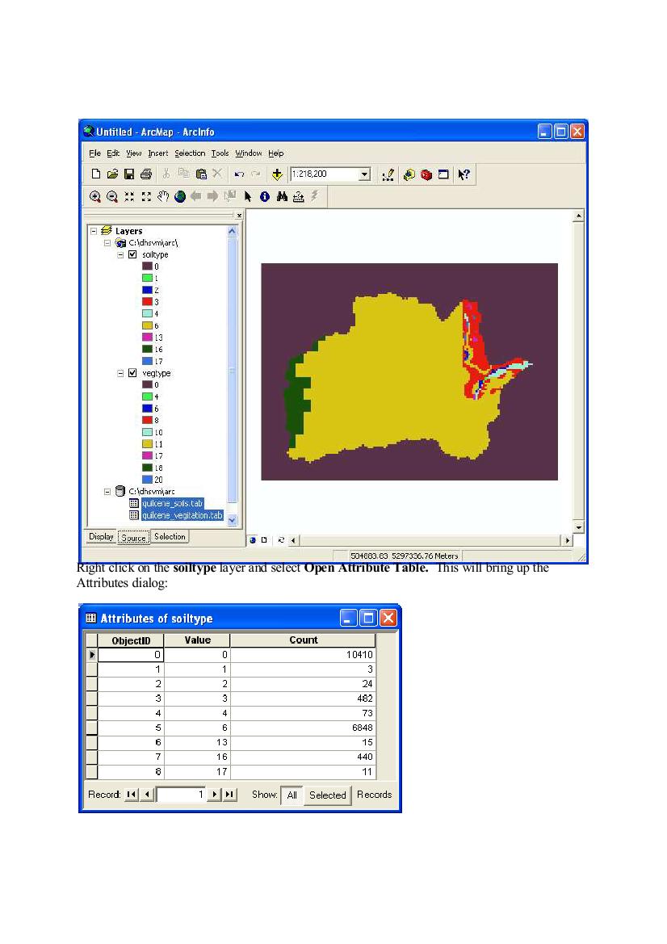667x944 pixels.
Task: Go to the previous table record
Action: point(147,795)
